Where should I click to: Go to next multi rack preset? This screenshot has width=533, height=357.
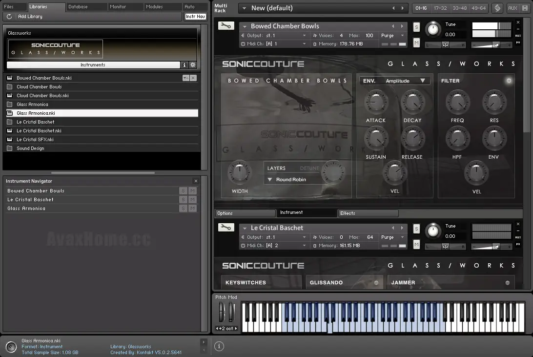tap(403, 8)
